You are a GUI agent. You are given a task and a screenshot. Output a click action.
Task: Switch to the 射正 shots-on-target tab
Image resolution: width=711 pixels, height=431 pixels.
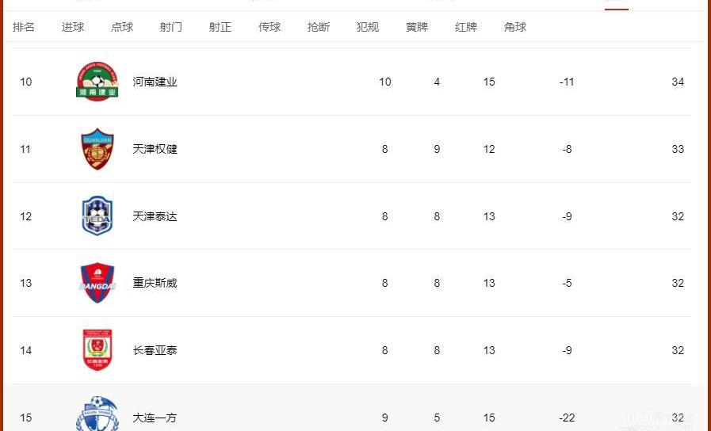220,27
